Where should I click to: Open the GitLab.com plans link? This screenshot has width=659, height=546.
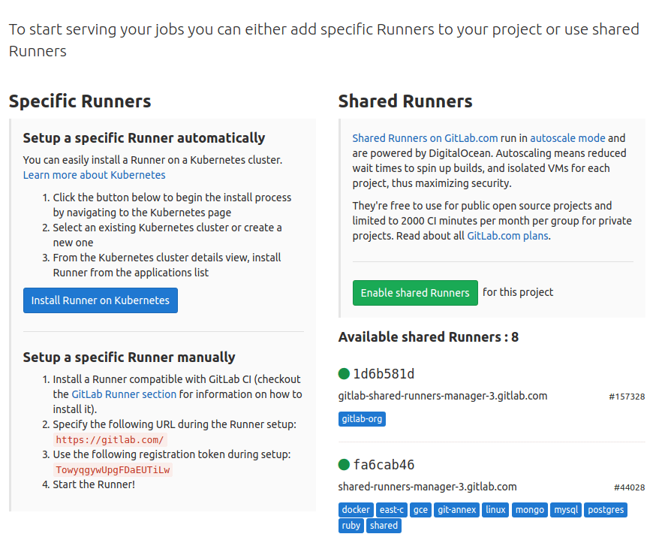click(x=507, y=236)
